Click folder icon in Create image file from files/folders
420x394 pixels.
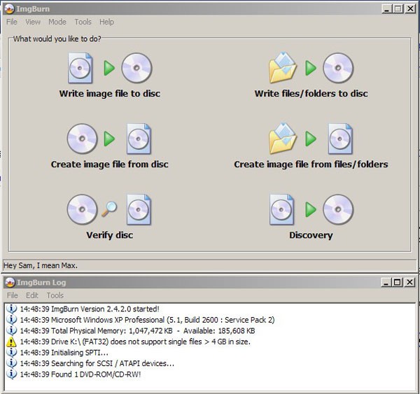[x=283, y=138]
